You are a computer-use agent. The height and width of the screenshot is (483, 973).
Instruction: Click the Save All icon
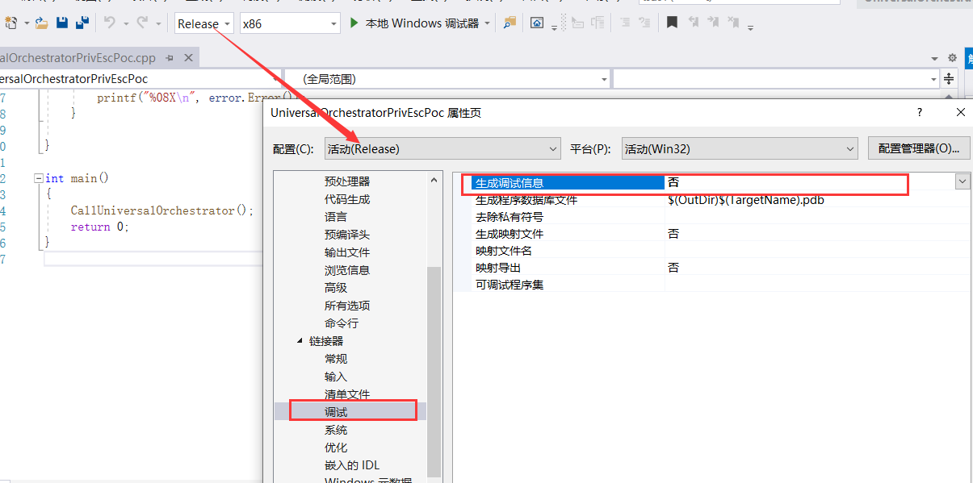pos(82,23)
